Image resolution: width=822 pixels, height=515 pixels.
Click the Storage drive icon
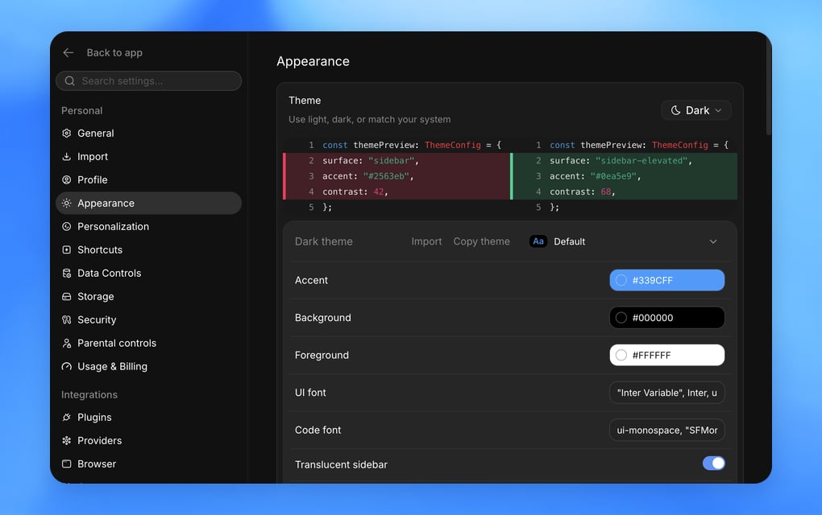(67, 296)
